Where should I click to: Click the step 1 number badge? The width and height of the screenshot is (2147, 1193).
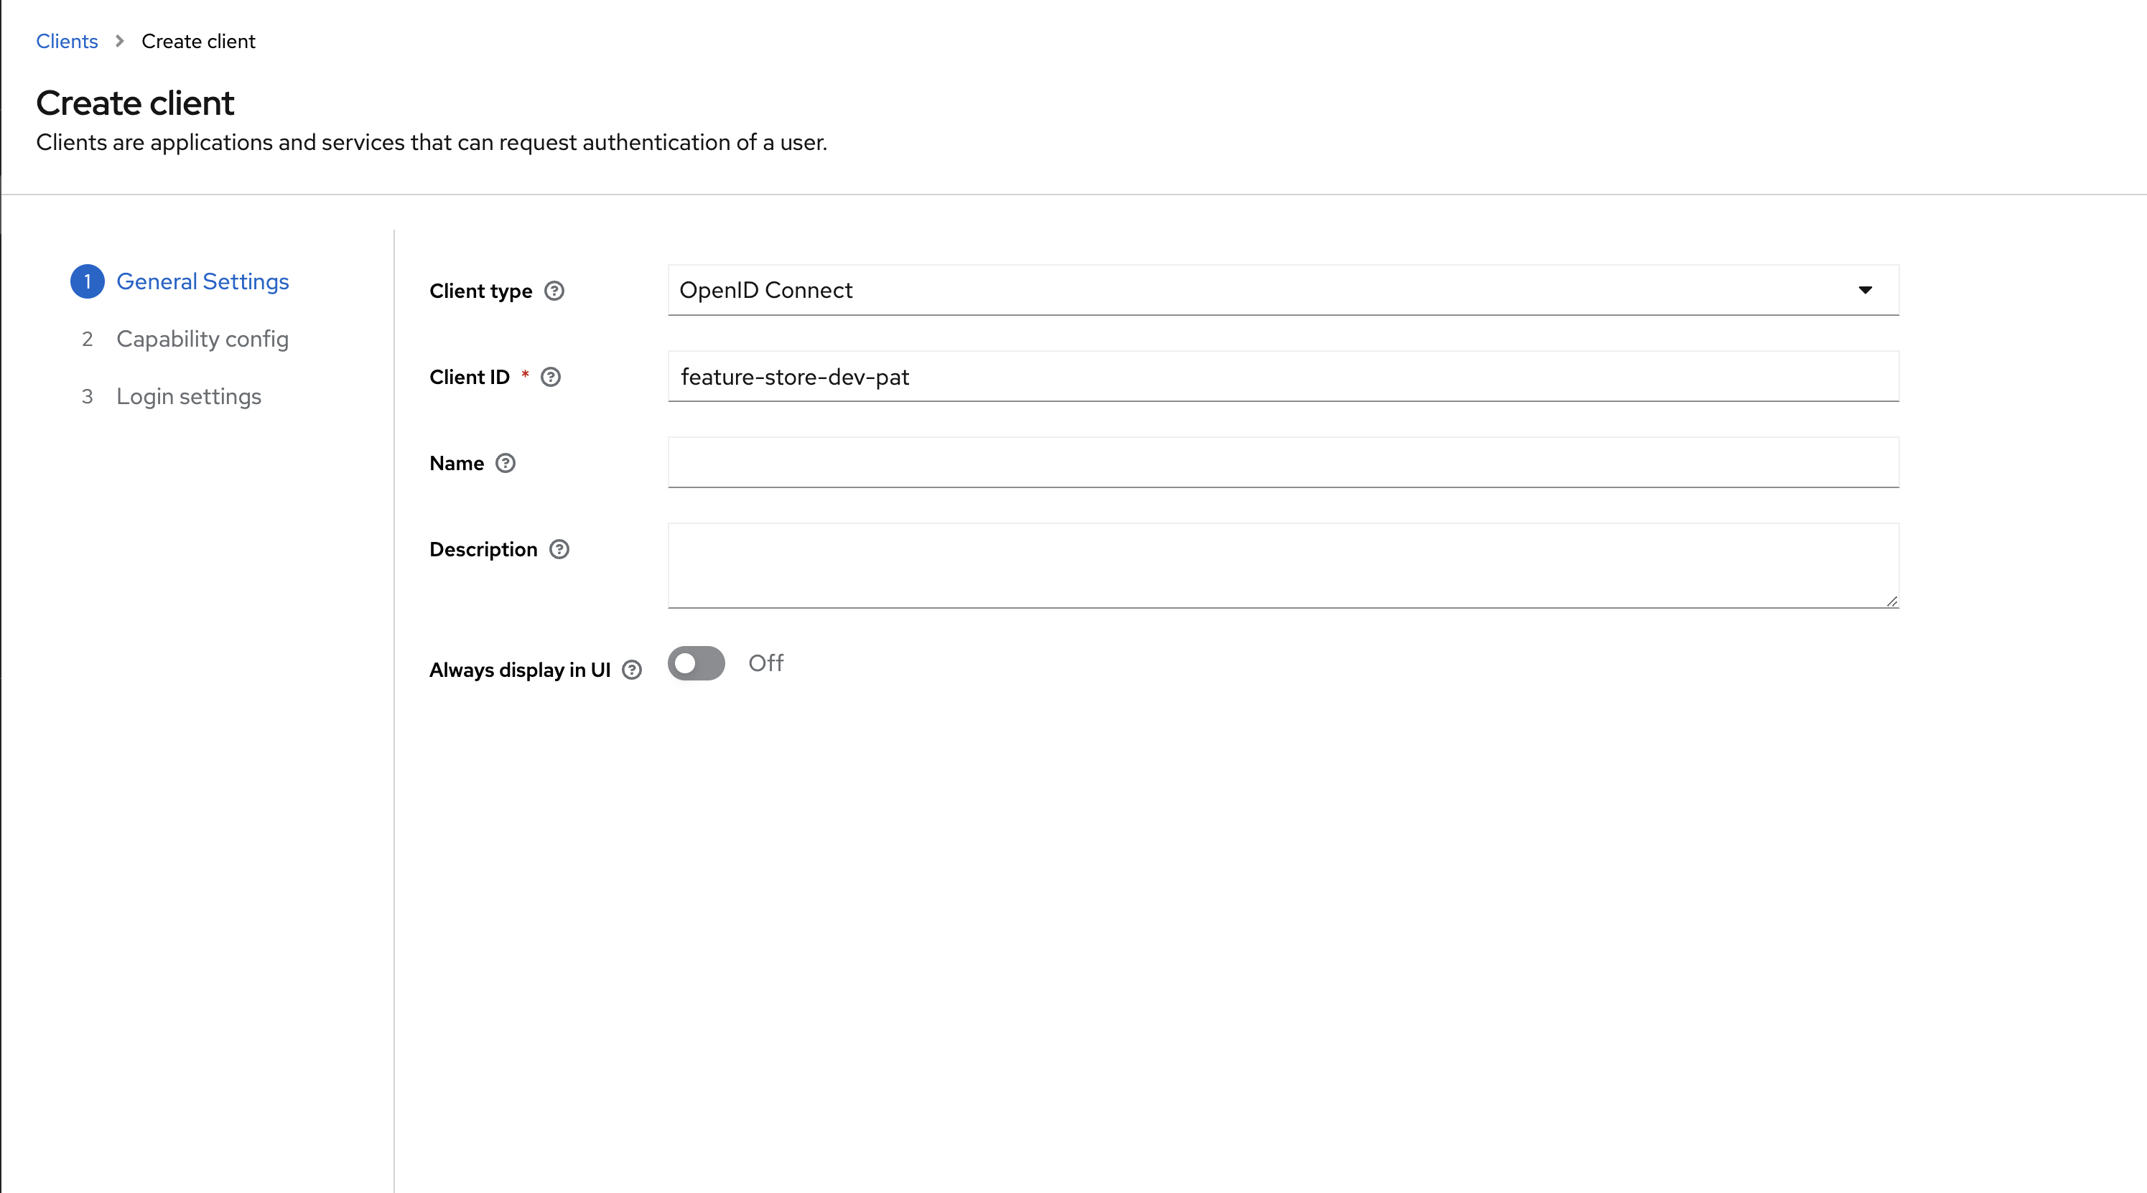(88, 281)
